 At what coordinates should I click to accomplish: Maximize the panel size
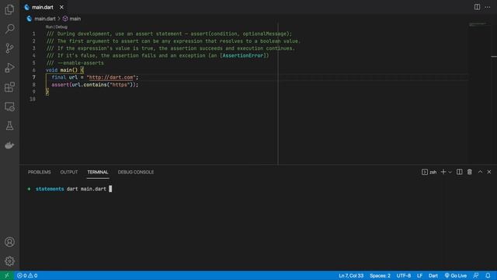coord(480,172)
